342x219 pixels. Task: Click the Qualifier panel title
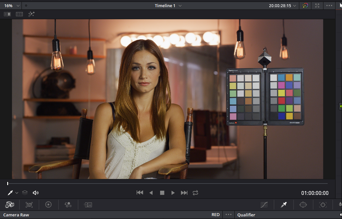click(246, 215)
